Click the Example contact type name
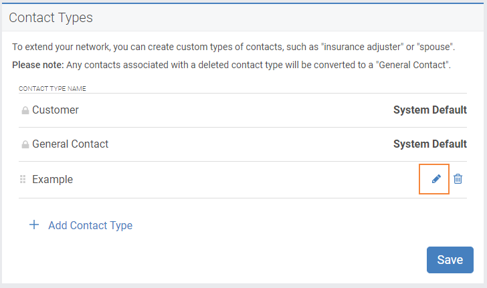This screenshot has height=288, width=487. coord(52,179)
